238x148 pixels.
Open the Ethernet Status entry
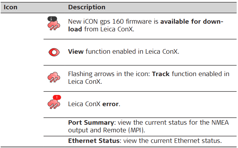[94, 141]
